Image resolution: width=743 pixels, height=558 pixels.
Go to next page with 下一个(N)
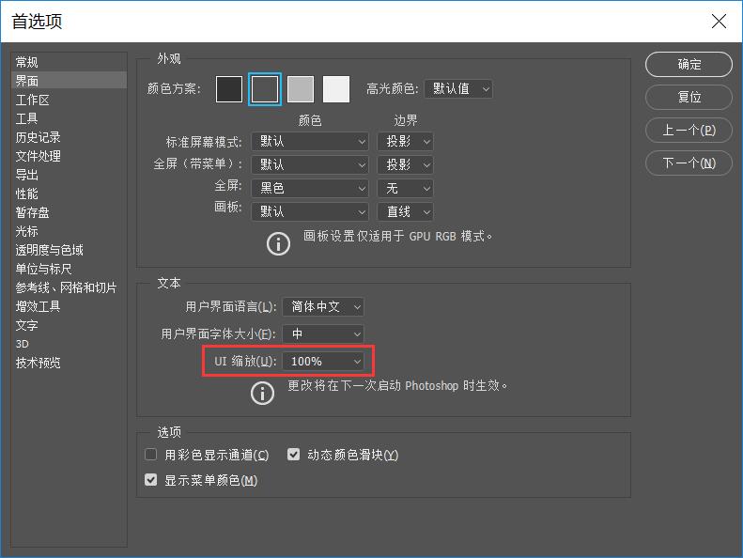pyautogui.click(x=689, y=163)
